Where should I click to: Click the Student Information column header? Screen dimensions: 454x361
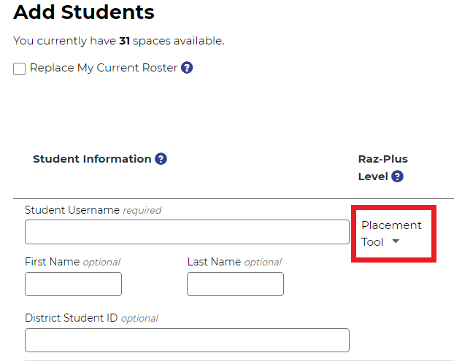(92, 159)
